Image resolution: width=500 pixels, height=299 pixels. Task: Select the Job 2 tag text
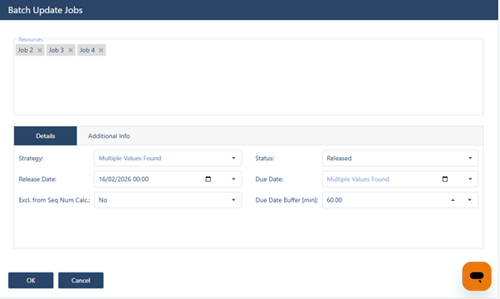pos(26,50)
